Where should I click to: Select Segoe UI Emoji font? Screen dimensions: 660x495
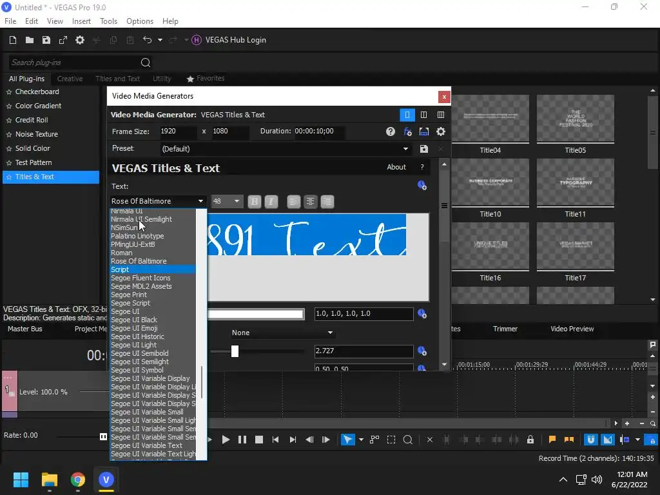[x=153, y=328]
